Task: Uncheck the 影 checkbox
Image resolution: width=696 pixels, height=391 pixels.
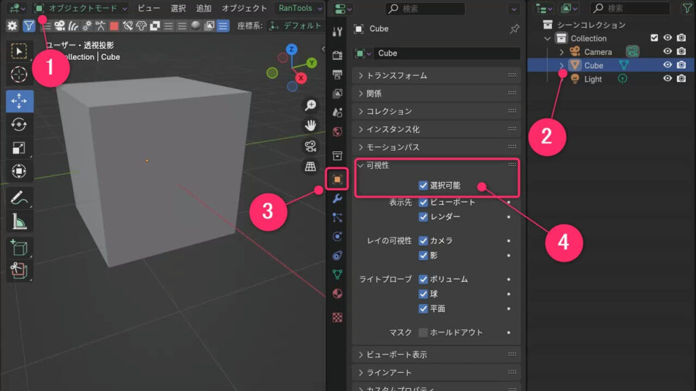Action: coord(423,255)
